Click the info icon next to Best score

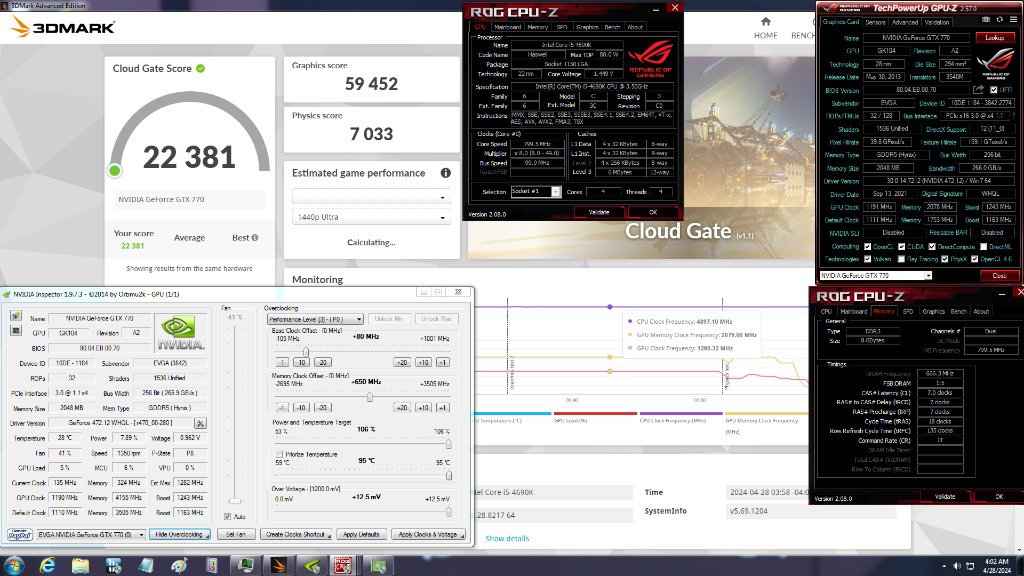tap(255, 238)
